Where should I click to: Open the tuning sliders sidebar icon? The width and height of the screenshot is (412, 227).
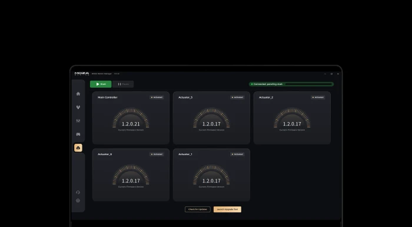[x=78, y=121]
